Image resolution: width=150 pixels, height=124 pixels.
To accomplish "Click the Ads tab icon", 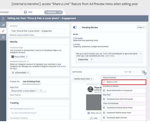I will [x=25, y=12].
